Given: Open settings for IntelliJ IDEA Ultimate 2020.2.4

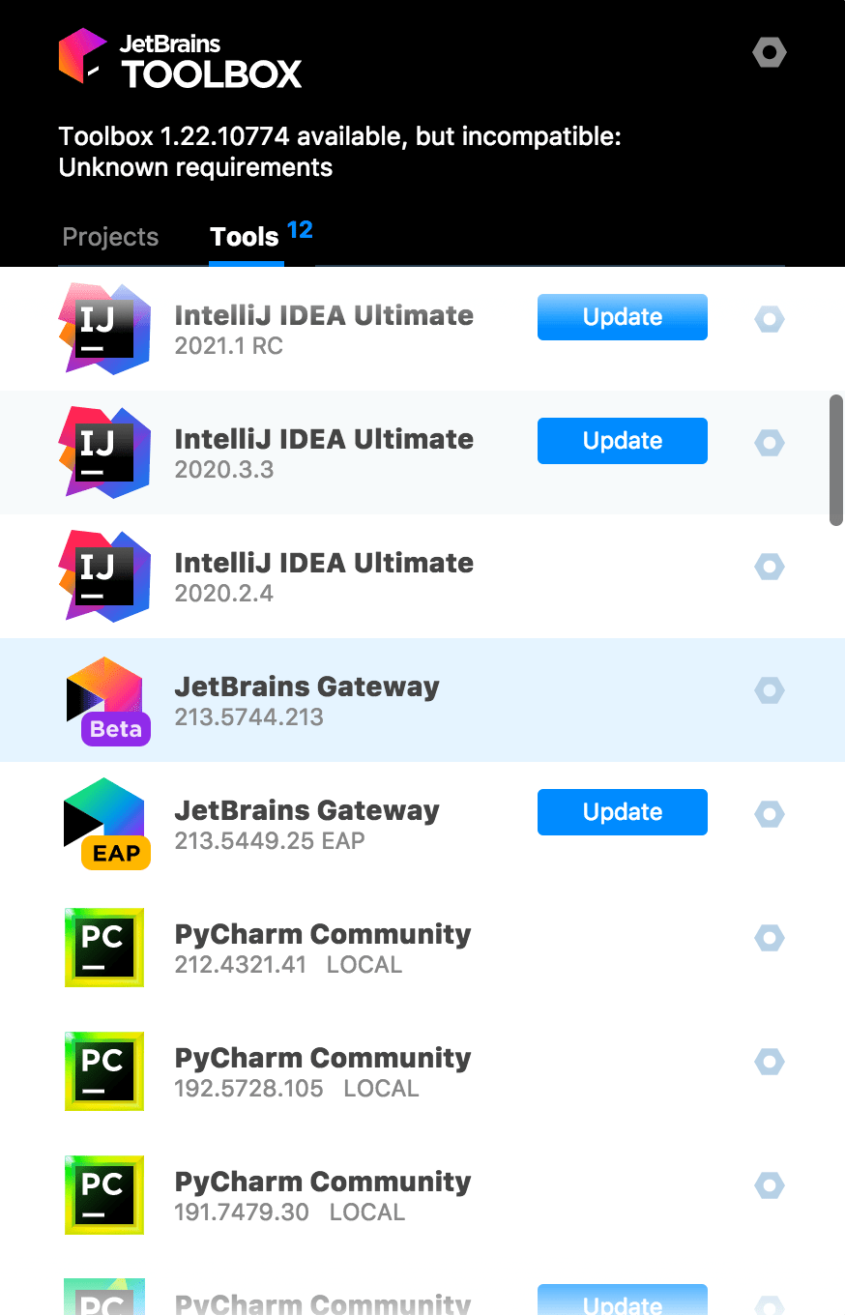Looking at the screenshot, I should [x=769, y=567].
